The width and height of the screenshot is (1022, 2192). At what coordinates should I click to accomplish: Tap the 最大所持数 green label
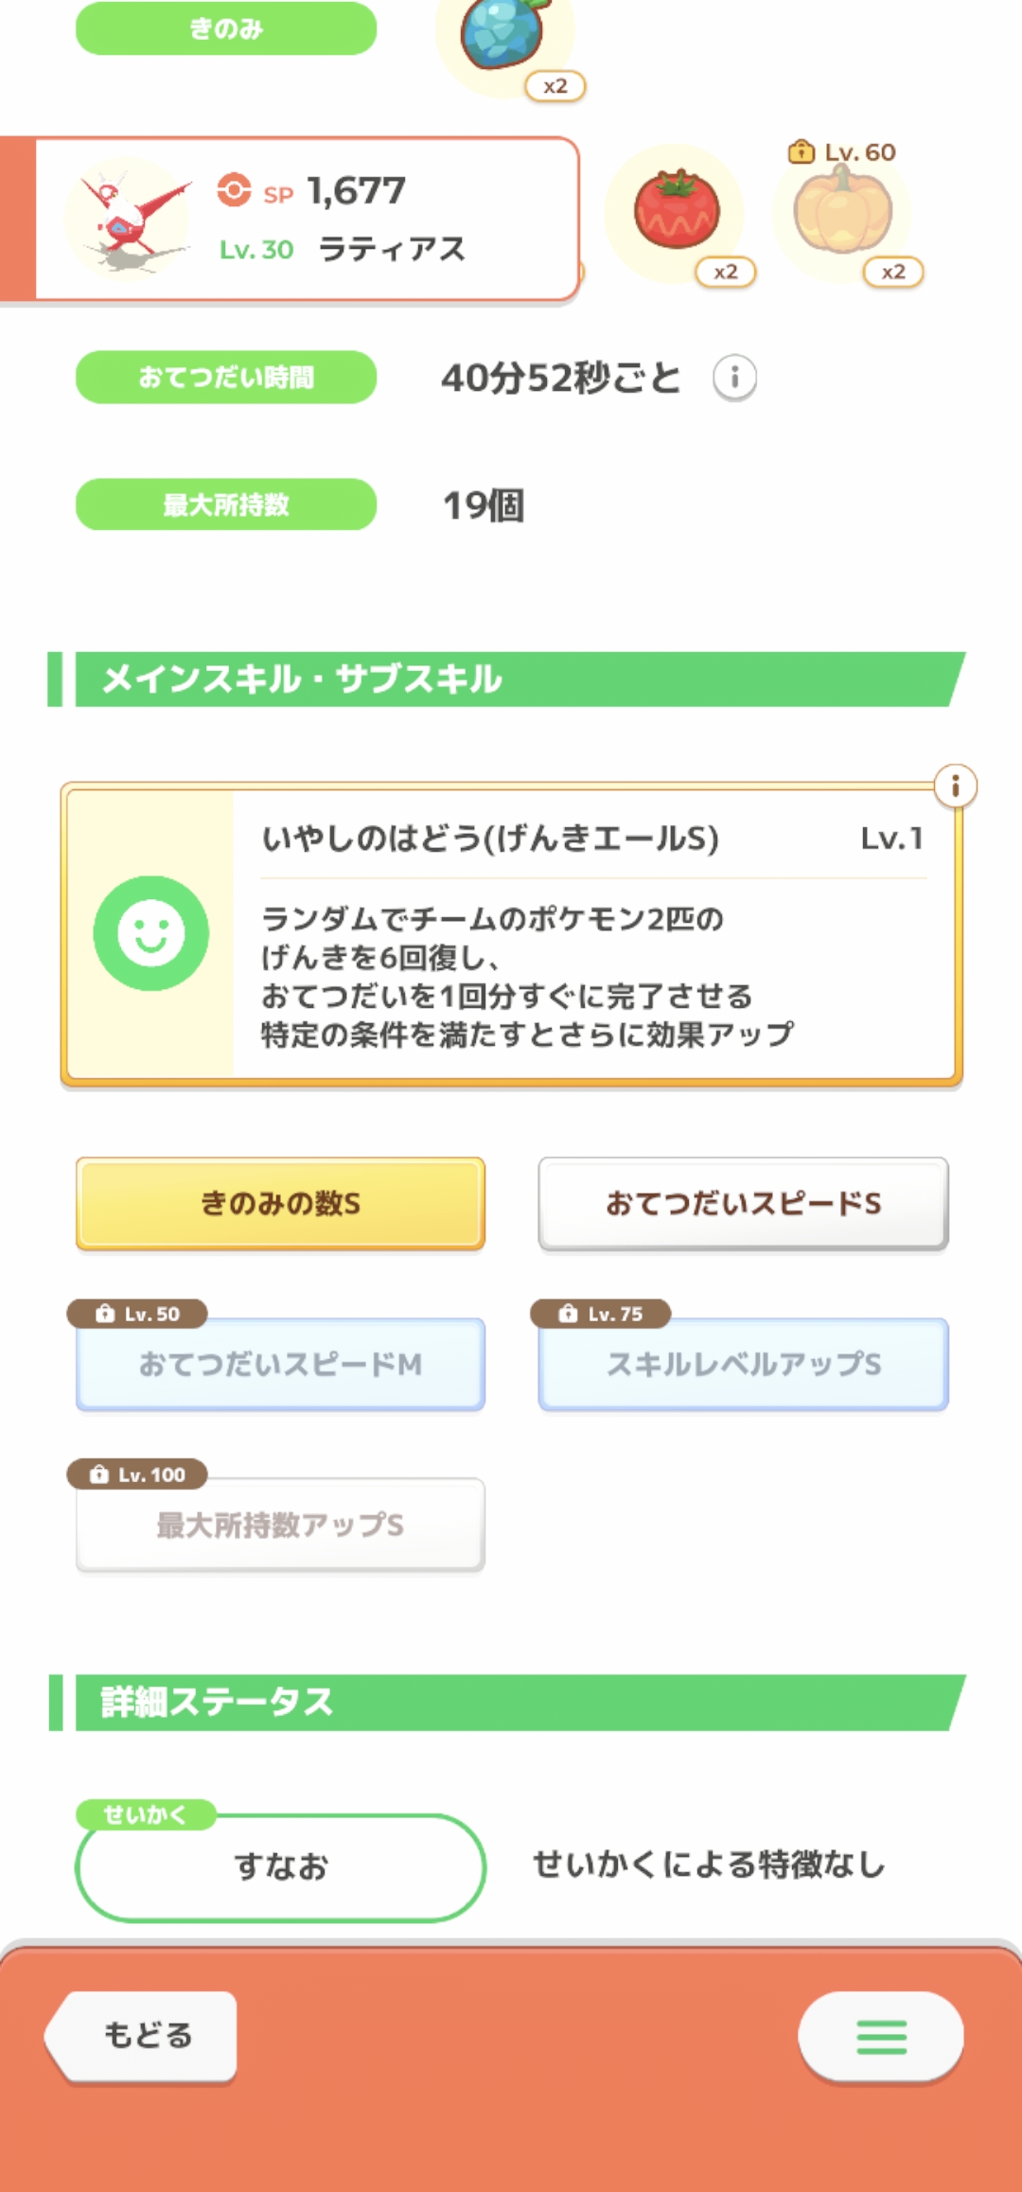click(226, 504)
